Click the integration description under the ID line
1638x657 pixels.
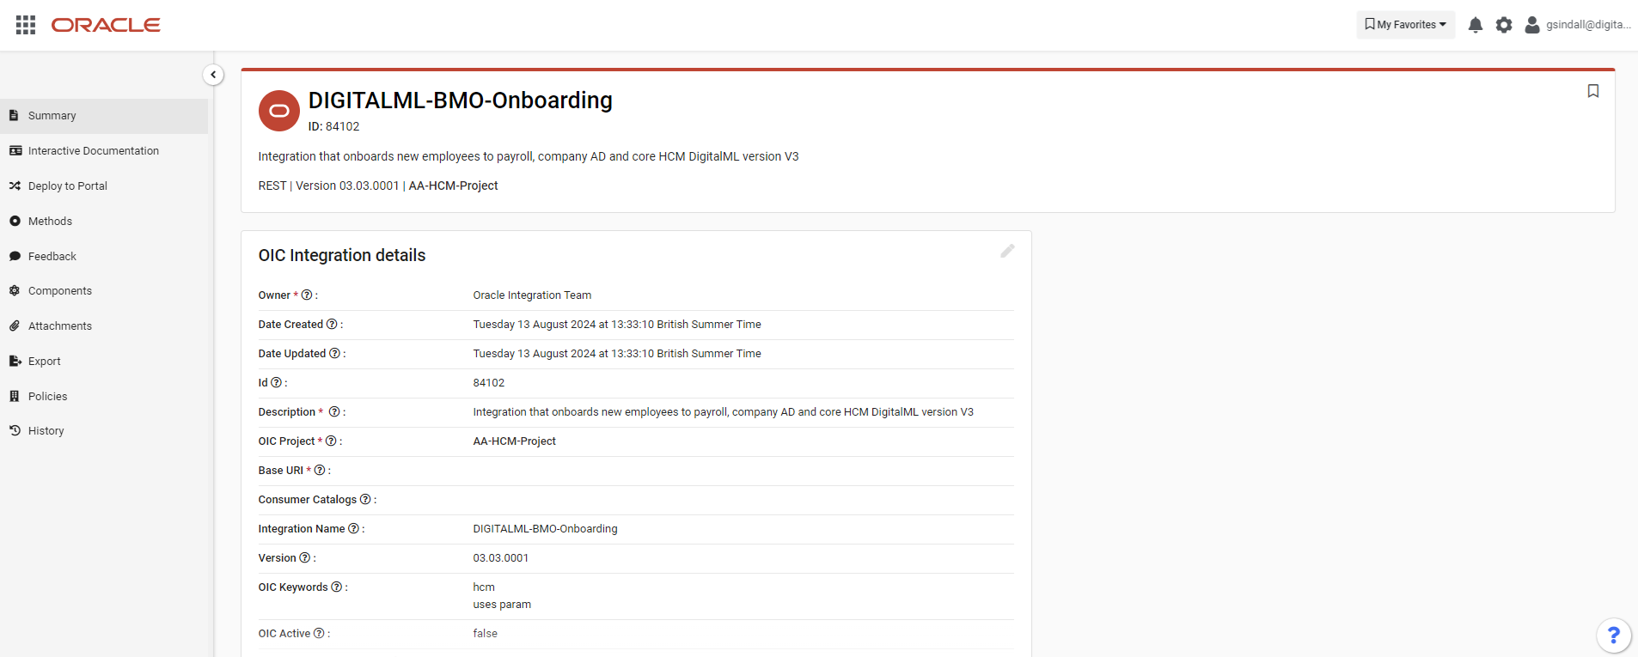point(529,156)
